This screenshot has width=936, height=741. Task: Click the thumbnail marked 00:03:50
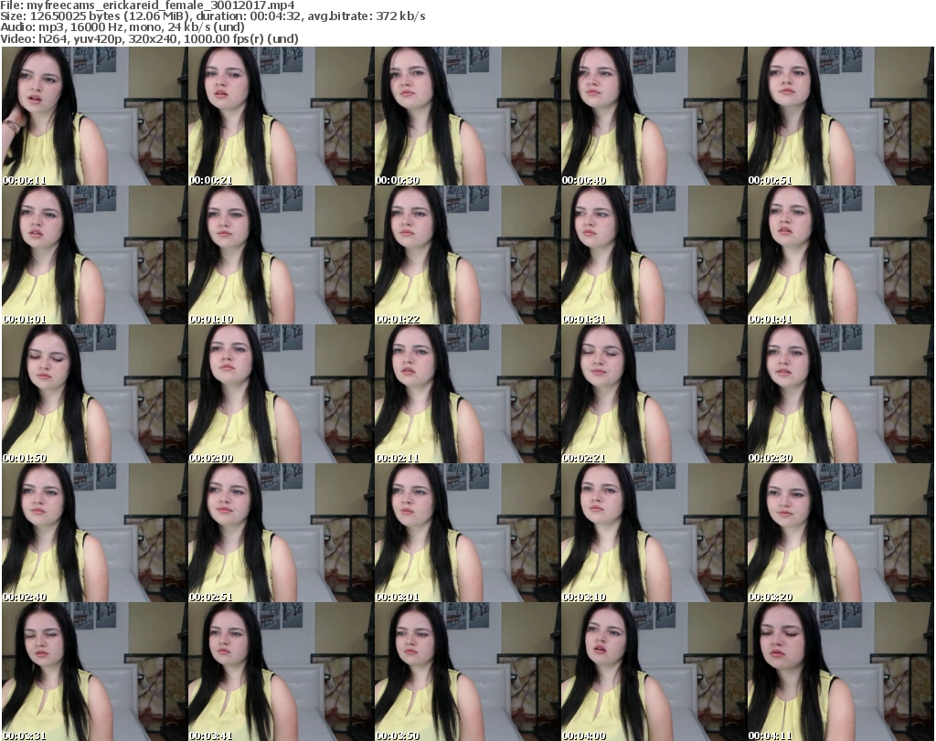coord(467,672)
